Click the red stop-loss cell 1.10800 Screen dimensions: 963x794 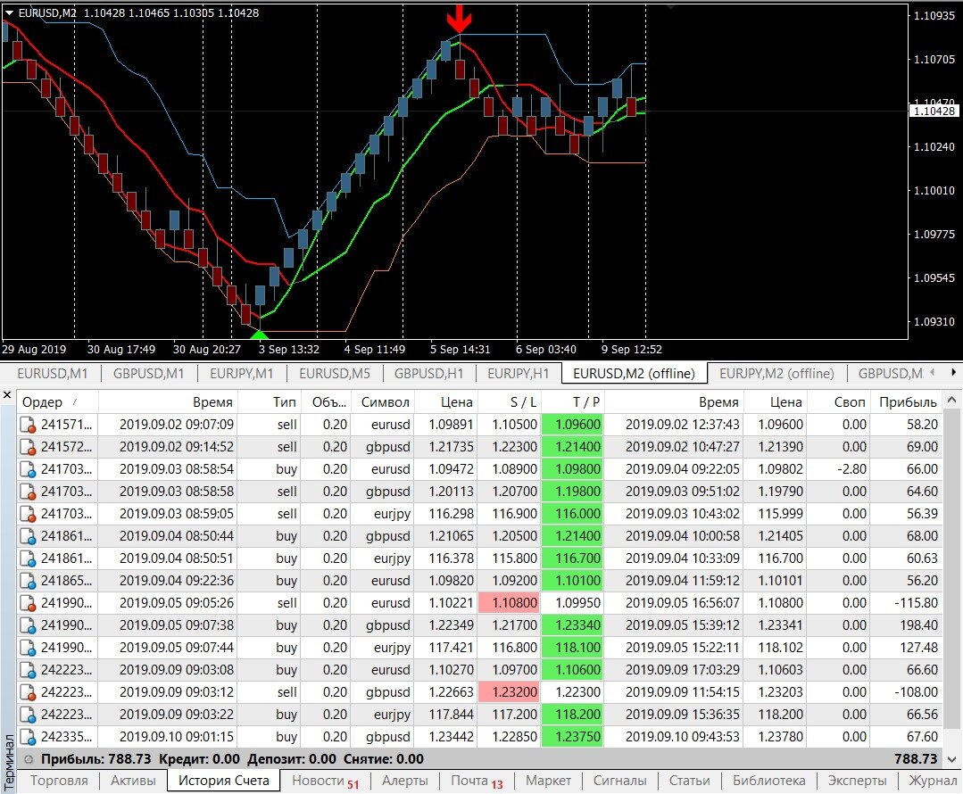509,603
